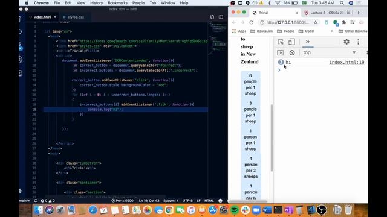Change line ending via 'LF' status item

(x=199, y=201)
